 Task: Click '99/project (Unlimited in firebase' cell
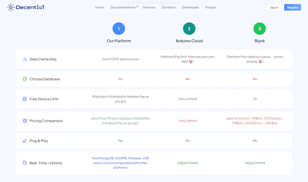point(120,99)
